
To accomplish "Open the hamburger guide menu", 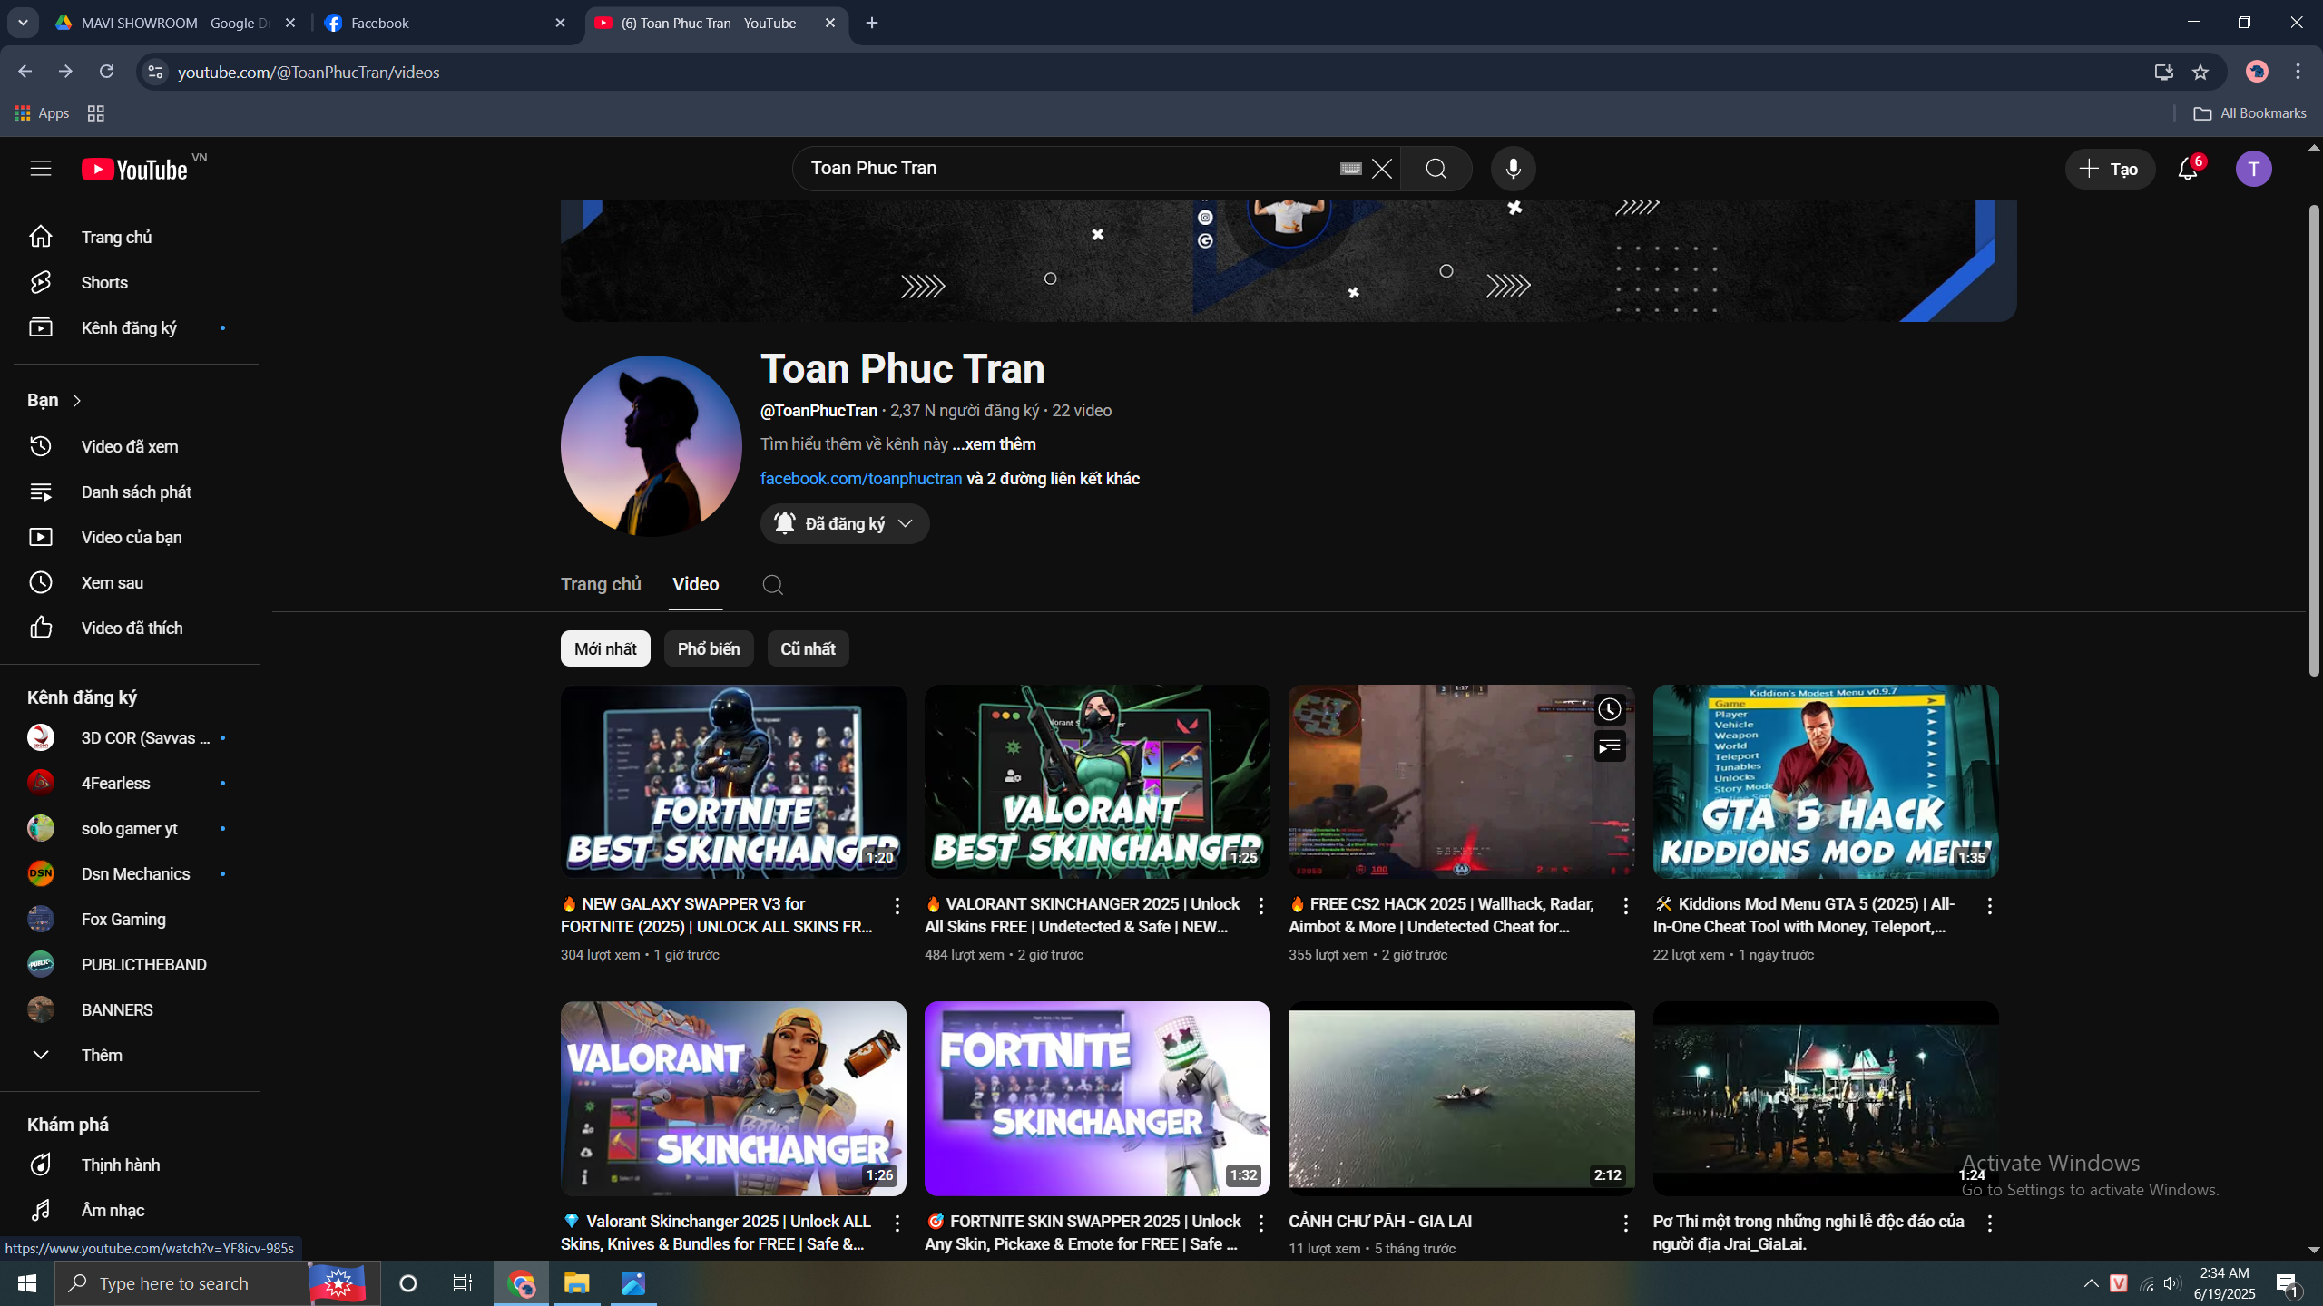I will point(40,169).
